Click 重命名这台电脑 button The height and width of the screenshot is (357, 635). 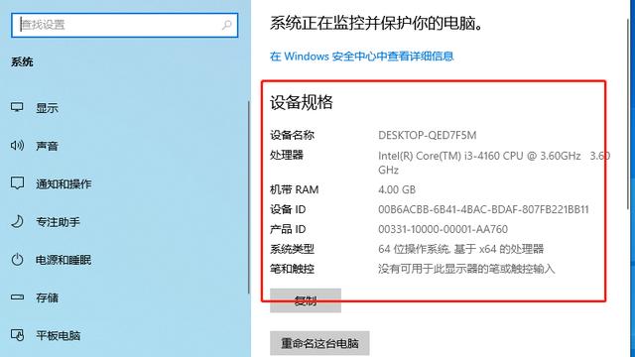coord(319,343)
